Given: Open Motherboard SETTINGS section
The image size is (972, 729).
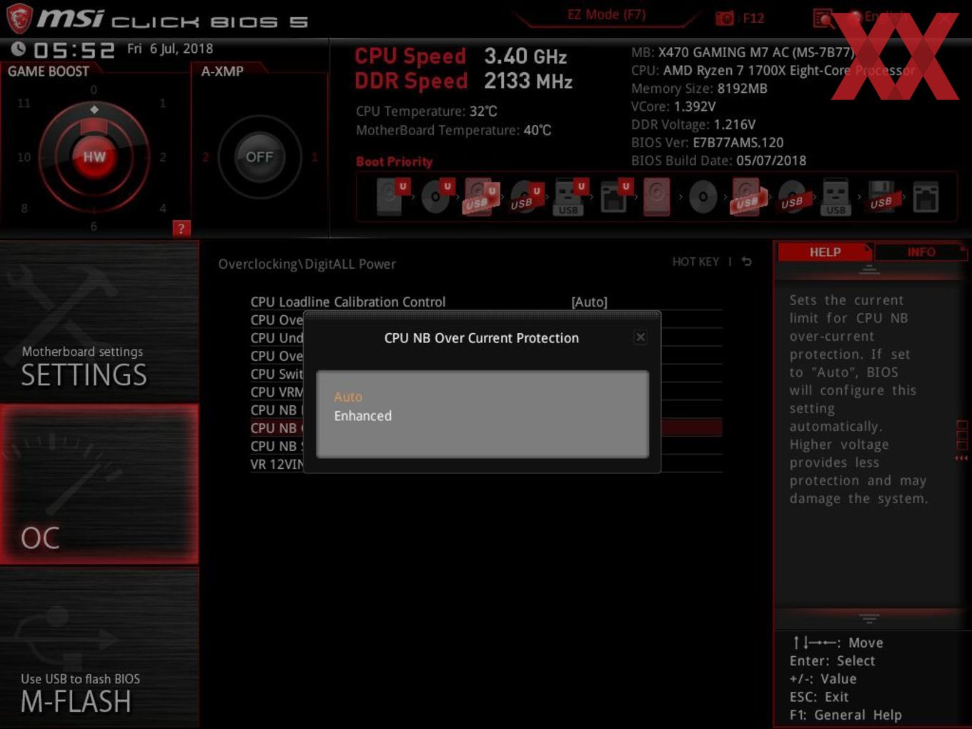Looking at the screenshot, I should tap(99, 322).
